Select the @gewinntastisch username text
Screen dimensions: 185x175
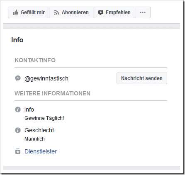coord(46,78)
